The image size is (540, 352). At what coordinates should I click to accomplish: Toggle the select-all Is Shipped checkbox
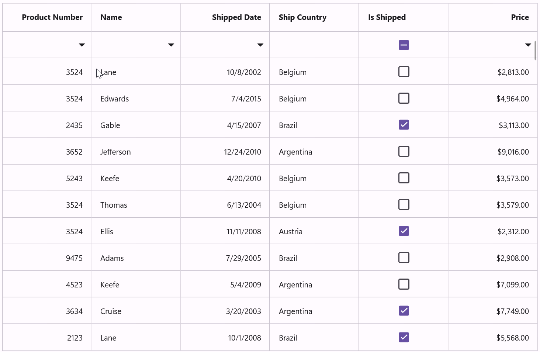(404, 45)
